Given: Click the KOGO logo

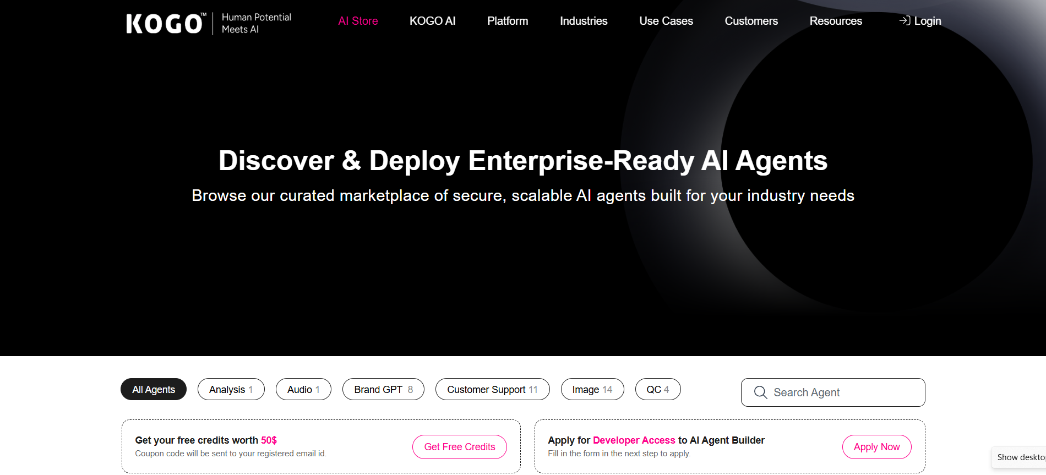Looking at the screenshot, I should [166, 24].
